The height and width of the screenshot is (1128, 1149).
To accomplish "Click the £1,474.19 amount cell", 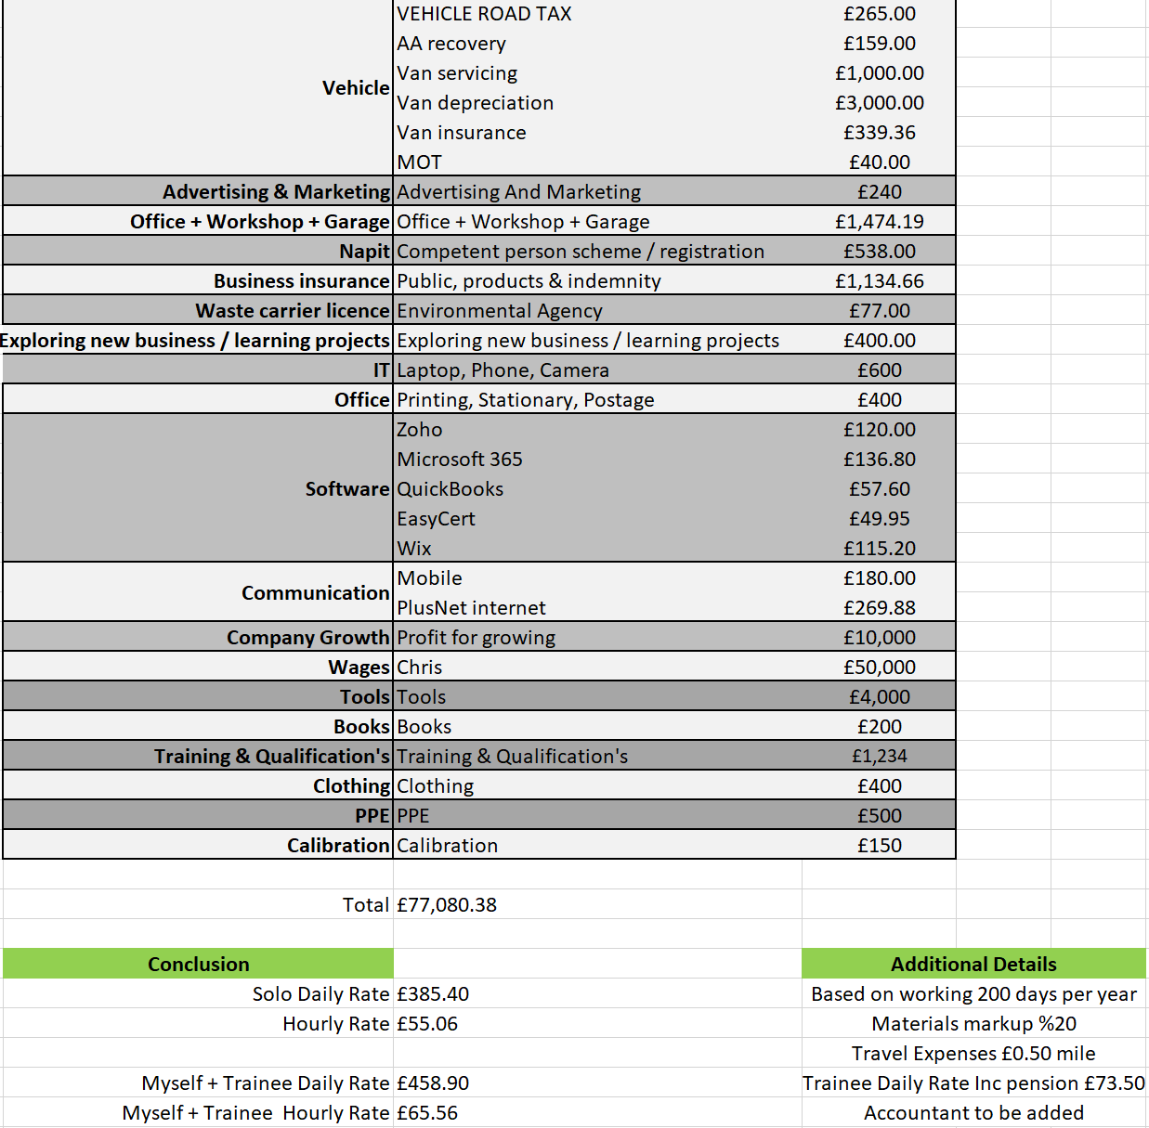I will (x=880, y=222).
